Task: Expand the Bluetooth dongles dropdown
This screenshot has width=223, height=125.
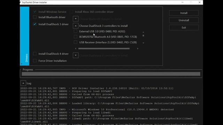Action: [x=76, y=19]
